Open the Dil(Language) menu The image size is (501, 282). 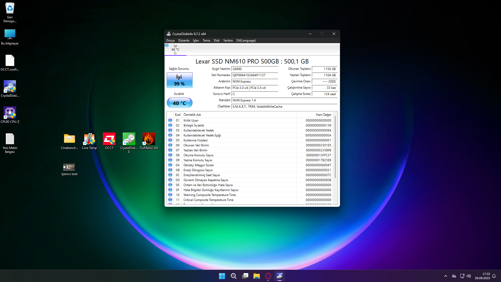tap(246, 41)
